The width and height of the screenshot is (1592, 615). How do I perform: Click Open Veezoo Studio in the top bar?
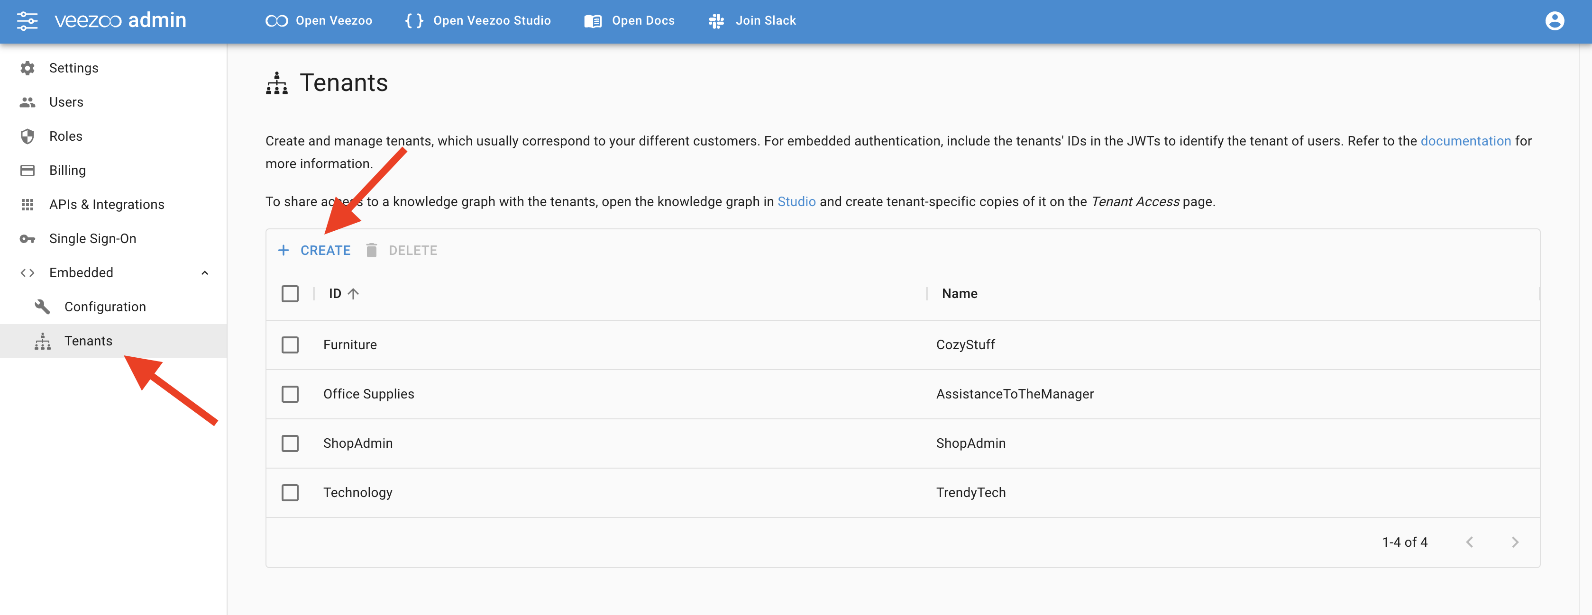point(478,21)
